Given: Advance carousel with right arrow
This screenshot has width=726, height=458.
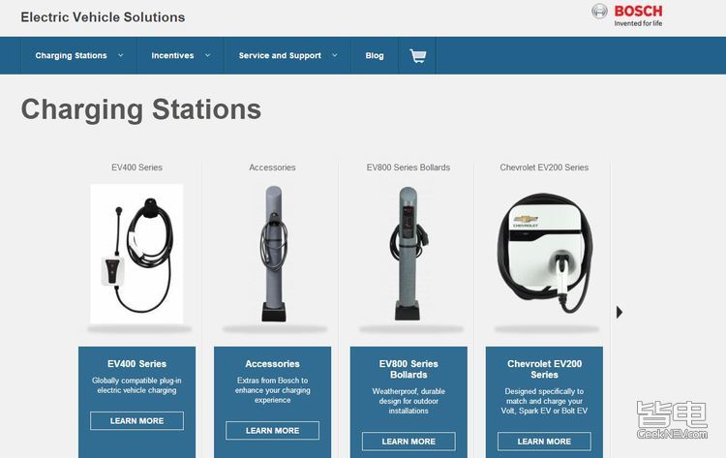Looking at the screenshot, I should coord(620,312).
